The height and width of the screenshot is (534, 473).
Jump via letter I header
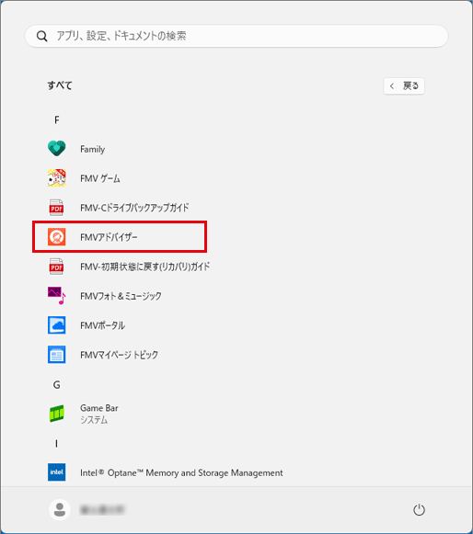[57, 443]
